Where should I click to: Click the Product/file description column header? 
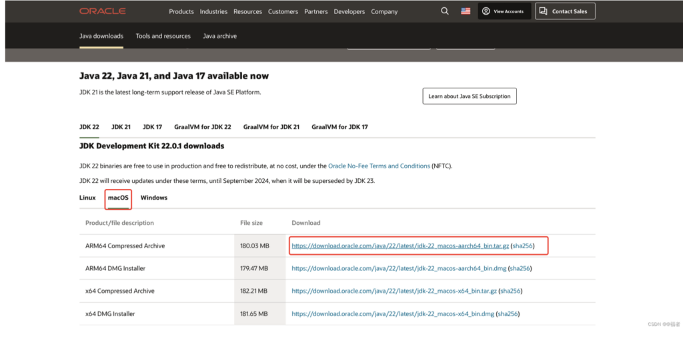pos(119,223)
